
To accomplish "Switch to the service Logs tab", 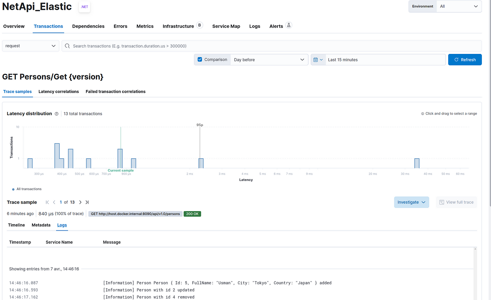I will point(255,26).
